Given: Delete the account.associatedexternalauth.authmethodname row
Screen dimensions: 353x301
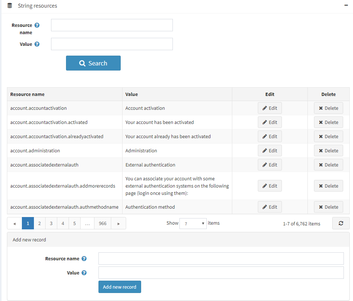Looking at the screenshot, I should 328,207.
